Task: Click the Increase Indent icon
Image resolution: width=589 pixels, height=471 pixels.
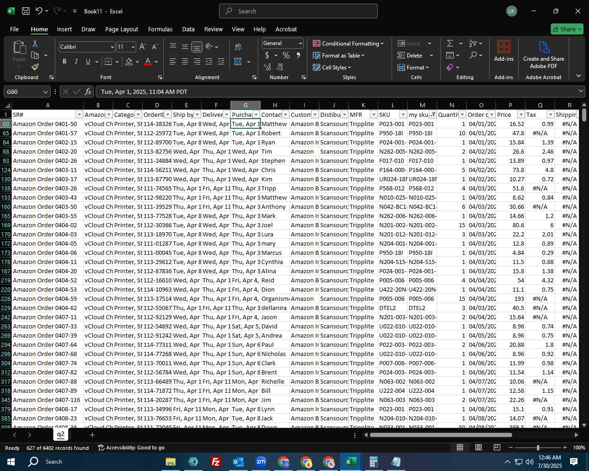Action: tap(221, 62)
